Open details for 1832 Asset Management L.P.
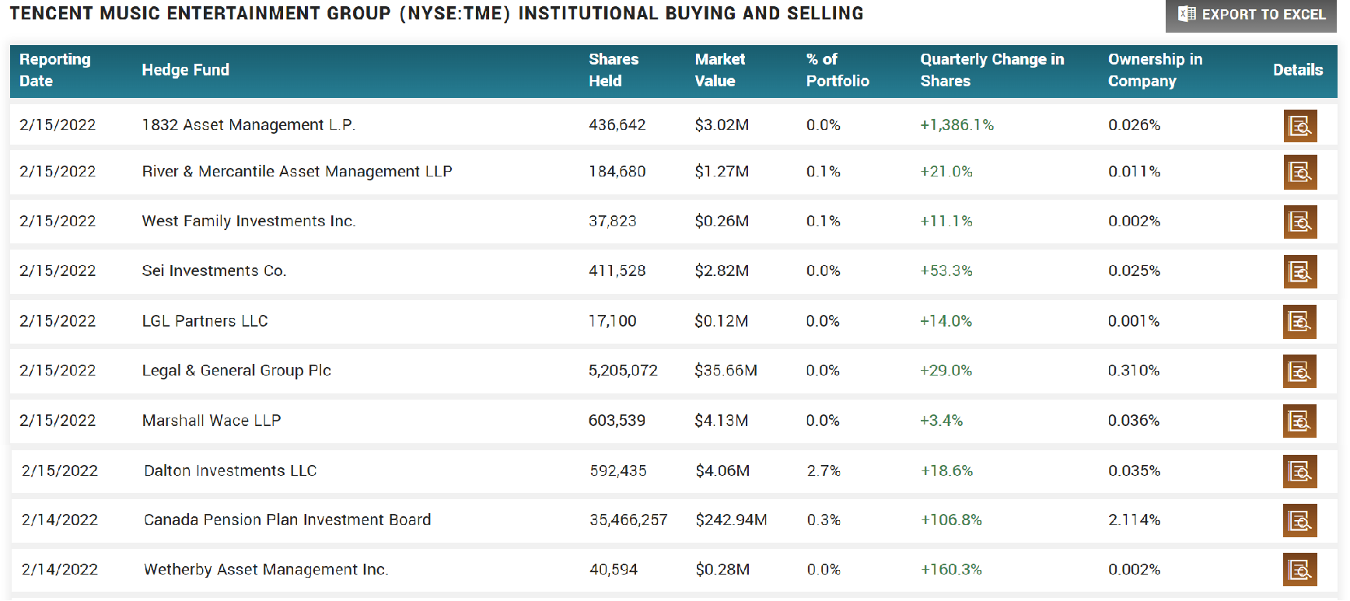 click(x=1300, y=125)
